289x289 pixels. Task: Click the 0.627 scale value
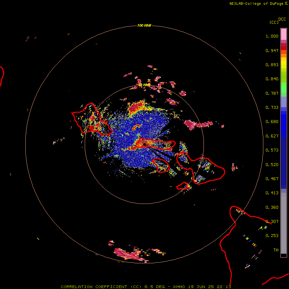[272, 136]
